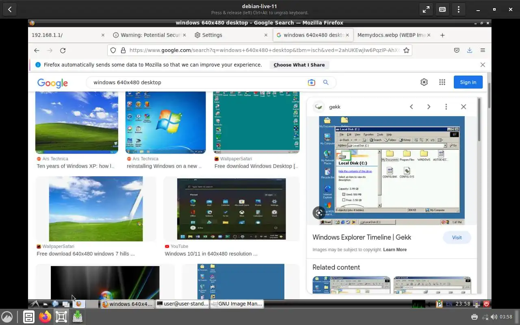The width and height of the screenshot is (520, 325).
Task: Switch to the Warning: Potential Security tab
Action: 149,35
